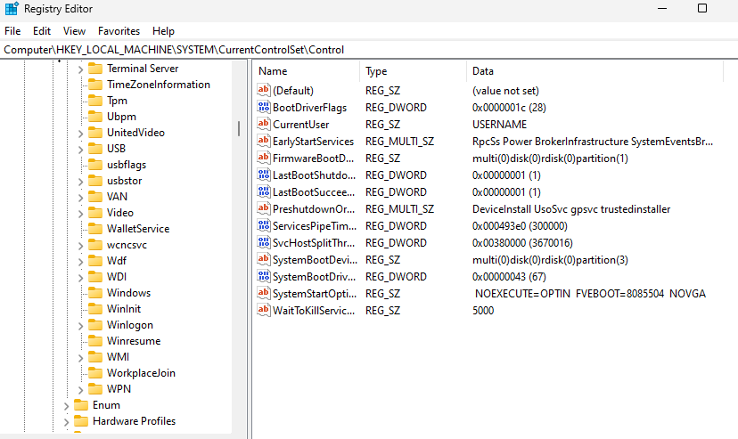Image resolution: width=738 pixels, height=439 pixels.
Task: Maximize the Registry Editor window
Action: pyautogui.click(x=701, y=9)
